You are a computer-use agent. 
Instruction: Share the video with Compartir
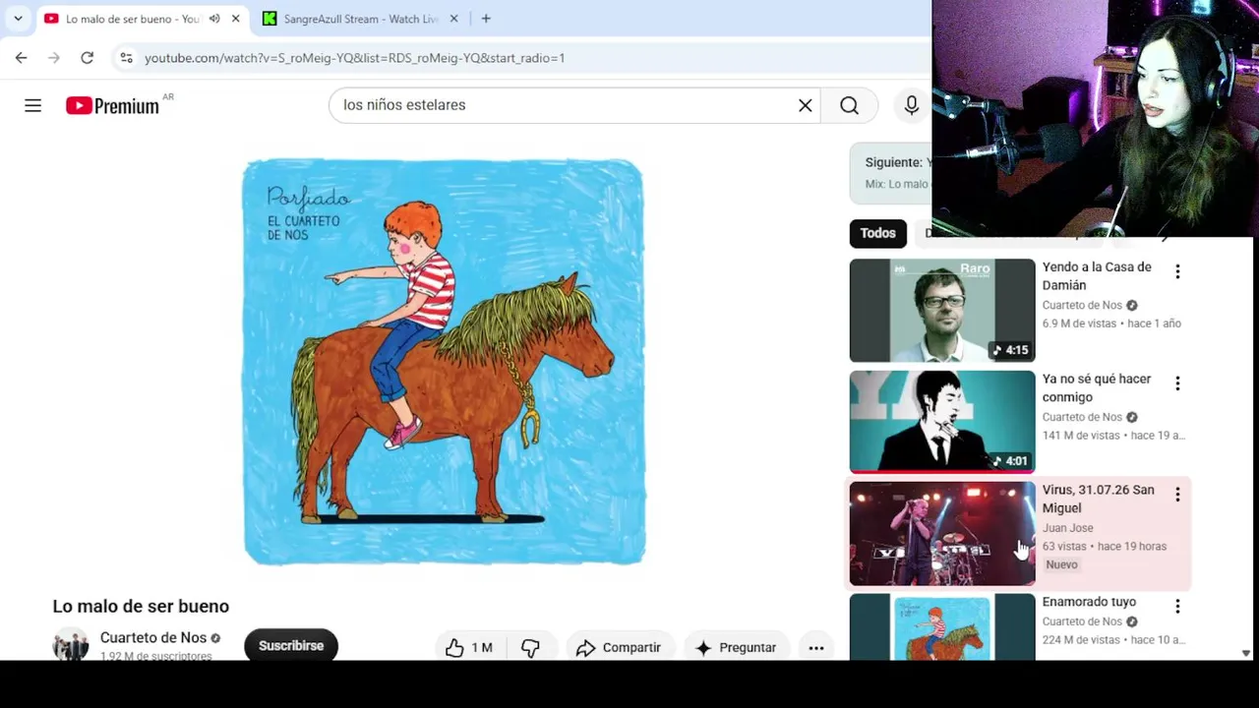coord(619,647)
